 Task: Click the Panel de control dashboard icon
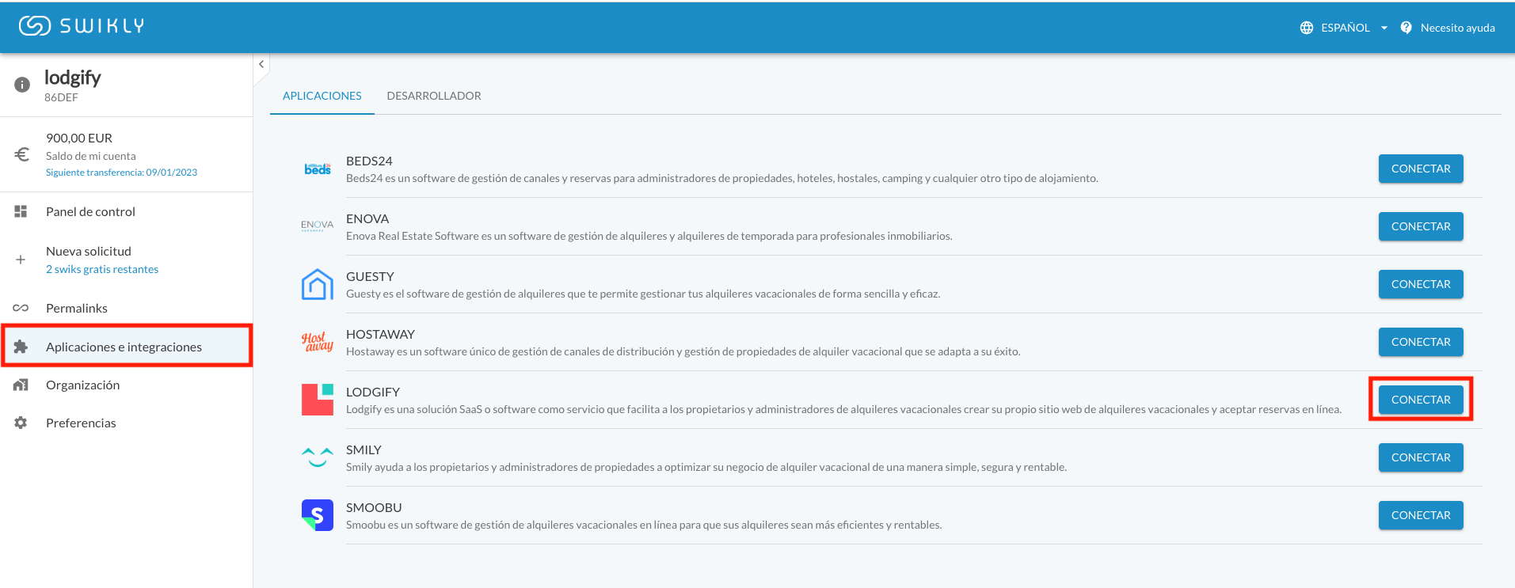pos(21,211)
